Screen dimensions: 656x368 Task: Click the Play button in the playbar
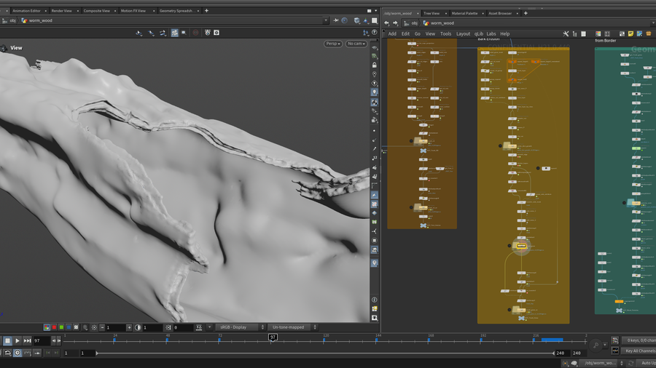17,340
